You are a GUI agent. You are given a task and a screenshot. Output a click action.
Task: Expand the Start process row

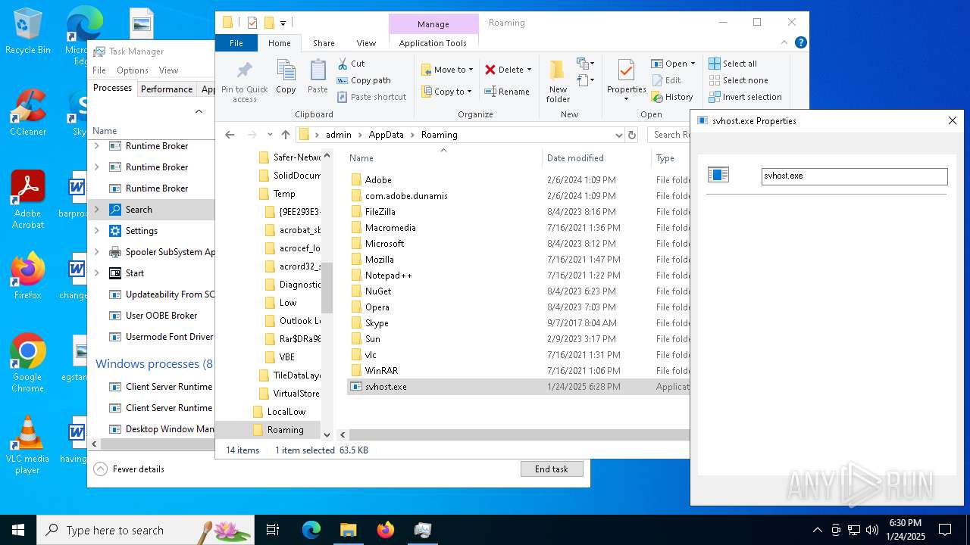click(x=97, y=273)
